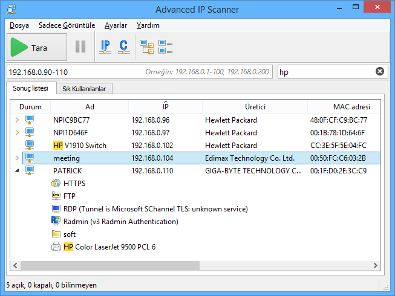Click the expand all tree icon

pyautogui.click(x=146, y=47)
